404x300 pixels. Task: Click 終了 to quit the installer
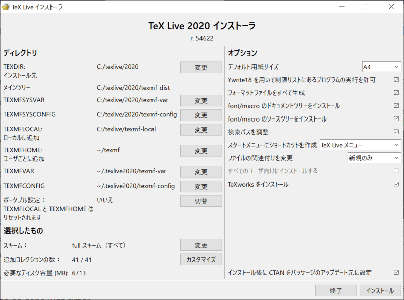336,291
